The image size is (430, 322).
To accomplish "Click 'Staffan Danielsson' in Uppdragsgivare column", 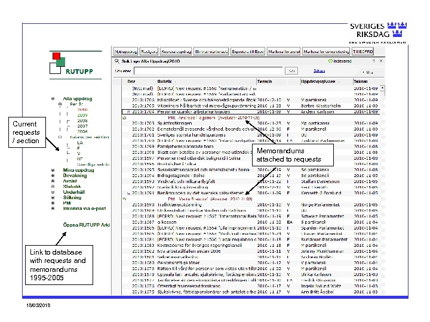I will click(x=320, y=181).
